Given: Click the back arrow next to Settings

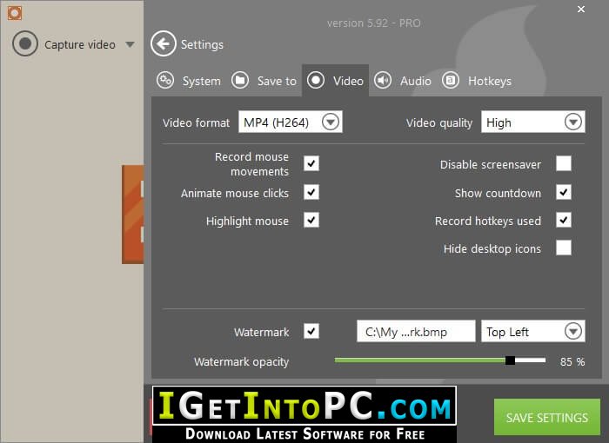Looking at the screenshot, I should (163, 43).
